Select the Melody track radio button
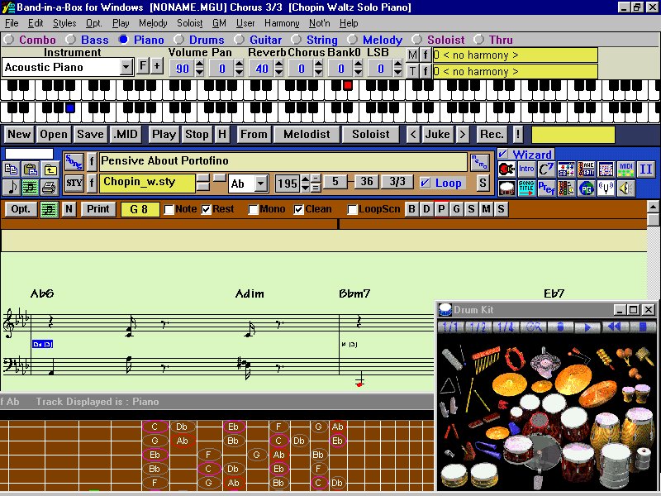Image resolution: width=661 pixels, height=496 pixels. tap(352, 40)
